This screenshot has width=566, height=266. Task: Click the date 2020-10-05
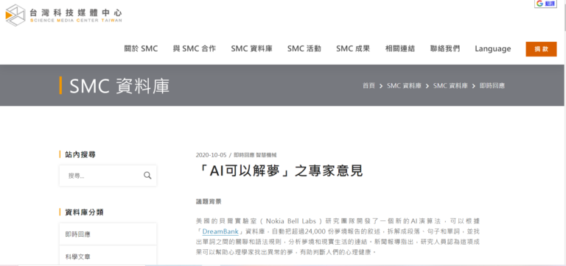point(211,155)
